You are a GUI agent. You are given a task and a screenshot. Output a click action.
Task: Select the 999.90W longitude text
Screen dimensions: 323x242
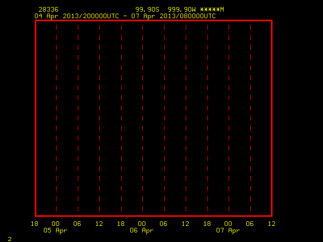pyautogui.click(x=182, y=10)
